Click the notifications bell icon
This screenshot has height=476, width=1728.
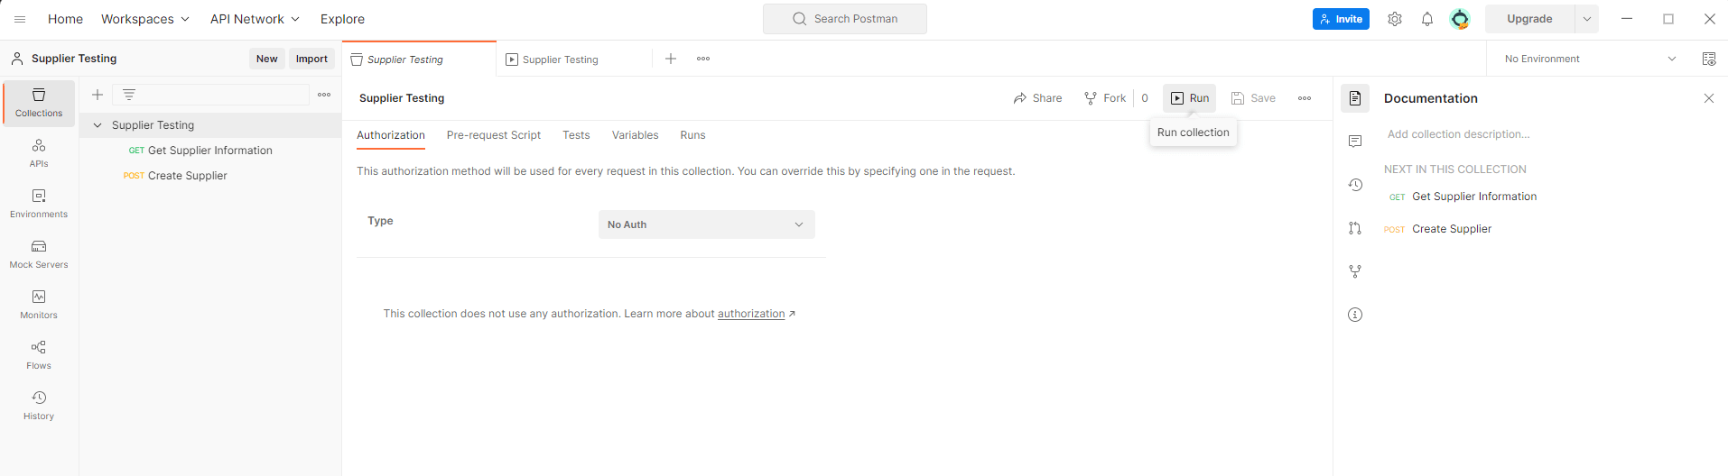point(1427,19)
